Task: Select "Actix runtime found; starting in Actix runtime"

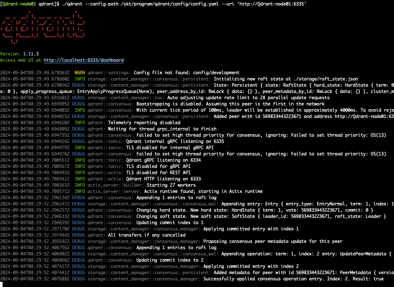Action: coord(203,191)
